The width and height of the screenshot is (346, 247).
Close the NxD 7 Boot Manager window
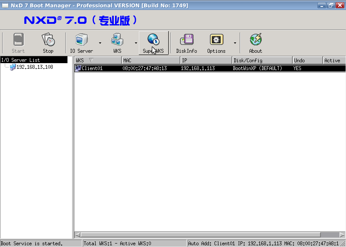(340, 5)
